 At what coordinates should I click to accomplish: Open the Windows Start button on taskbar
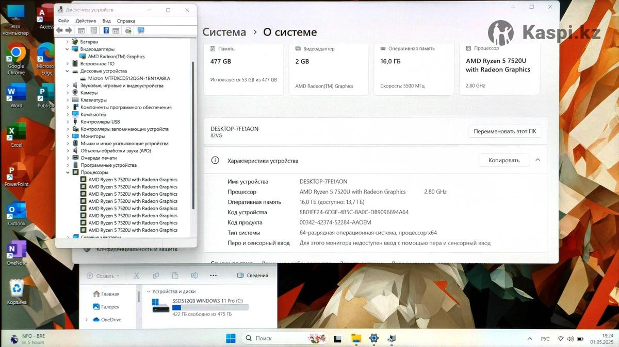[x=231, y=338]
